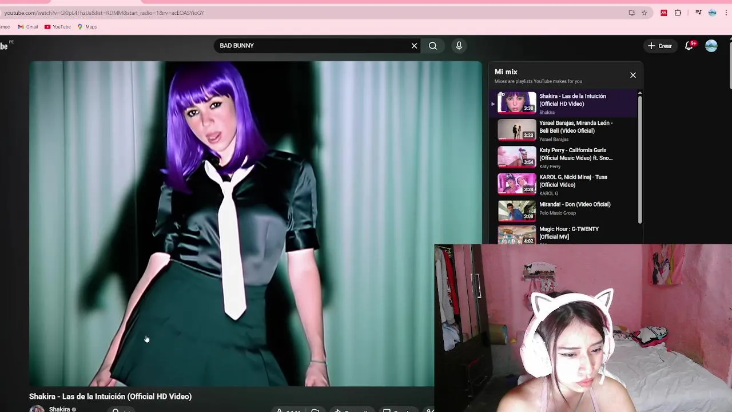Image resolution: width=732 pixels, height=412 pixels.
Task: Close the Mi mix playlist panel
Action: coord(633,75)
